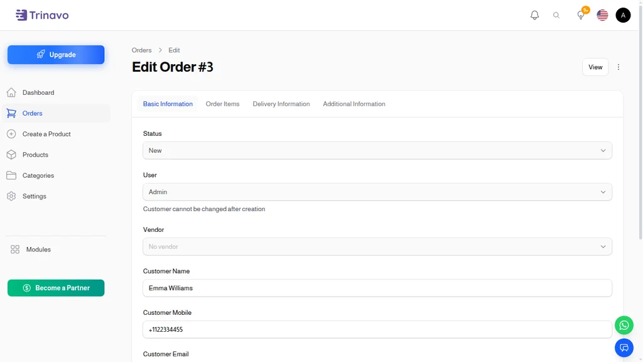The width and height of the screenshot is (643, 362).
Task: Switch to the Order Items tab
Action: (x=222, y=104)
